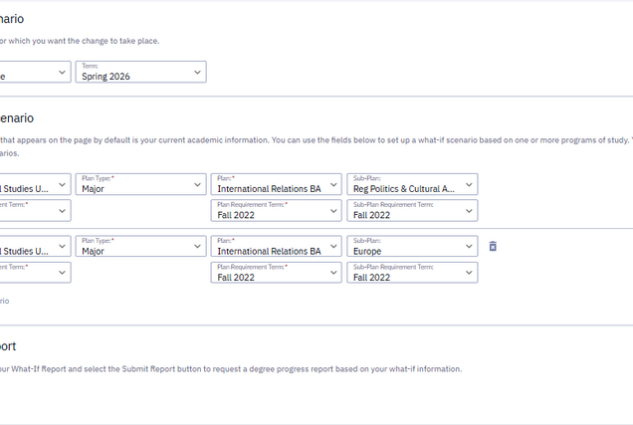Open Sub-Plan Europe dropdown

click(412, 246)
